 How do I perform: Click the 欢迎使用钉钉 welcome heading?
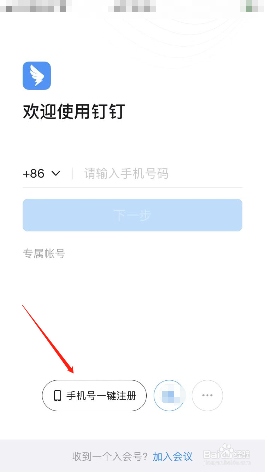point(74,111)
